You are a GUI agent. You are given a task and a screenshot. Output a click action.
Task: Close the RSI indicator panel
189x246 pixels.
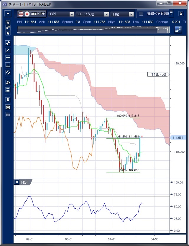[x=17, y=182]
